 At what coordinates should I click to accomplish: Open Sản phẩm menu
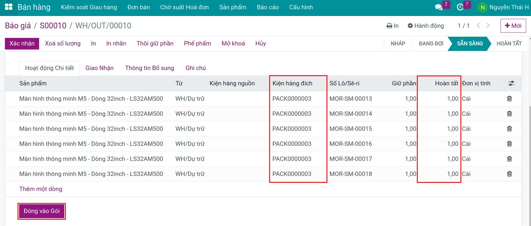coord(233,7)
